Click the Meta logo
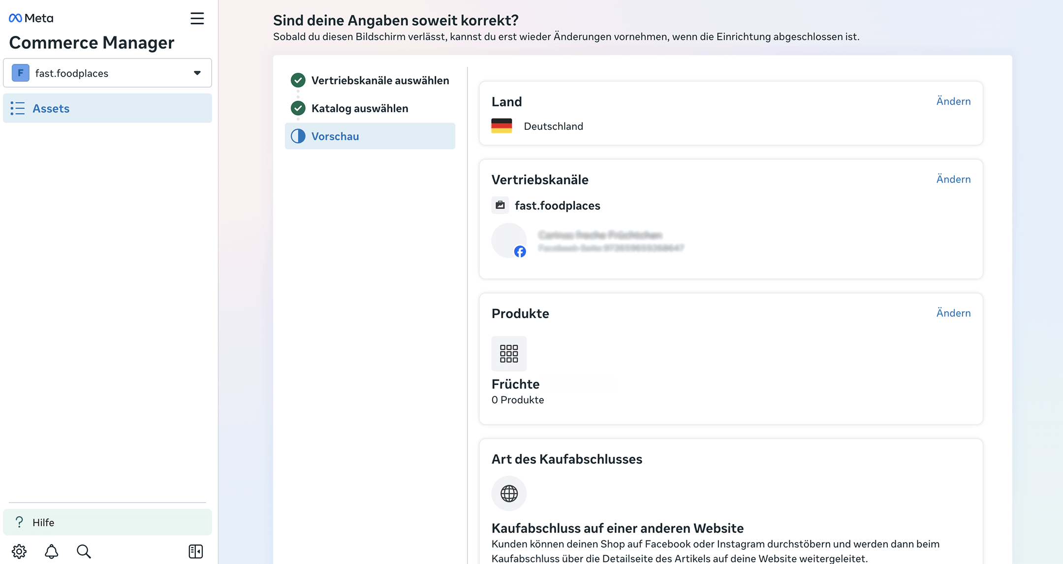The width and height of the screenshot is (1063, 564). pos(31,18)
